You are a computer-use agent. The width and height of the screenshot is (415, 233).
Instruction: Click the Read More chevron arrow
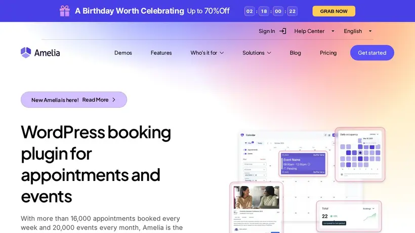click(114, 100)
